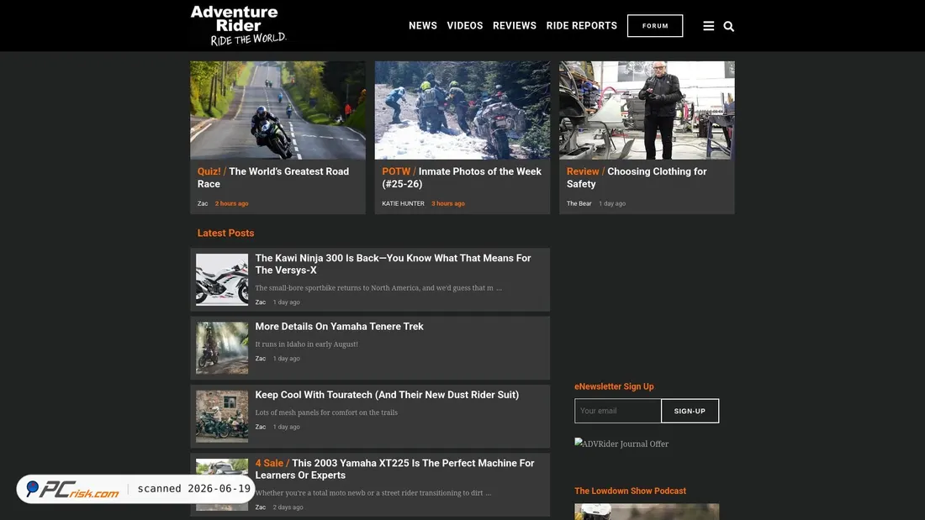Click the Lowdown Show Podcast thumbnail
The width and height of the screenshot is (925, 520).
point(647,512)
